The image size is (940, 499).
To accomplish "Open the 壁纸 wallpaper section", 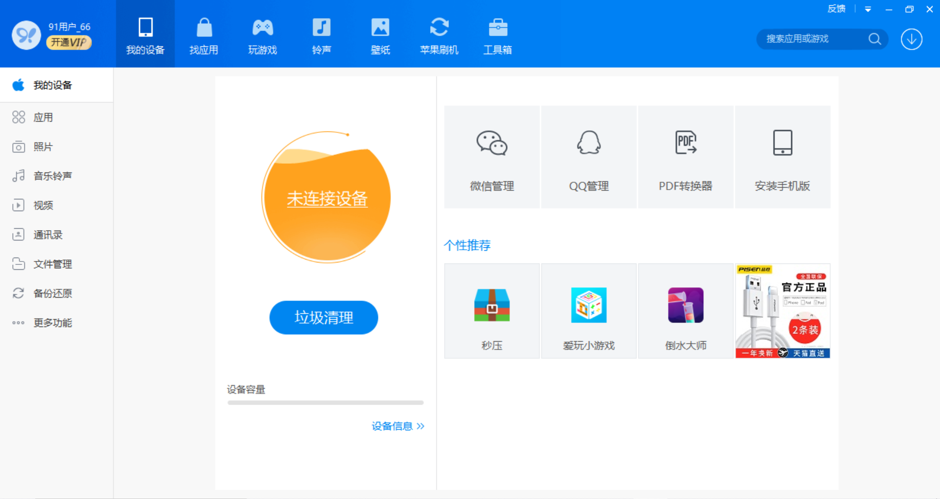I will (x=380, y=34).
